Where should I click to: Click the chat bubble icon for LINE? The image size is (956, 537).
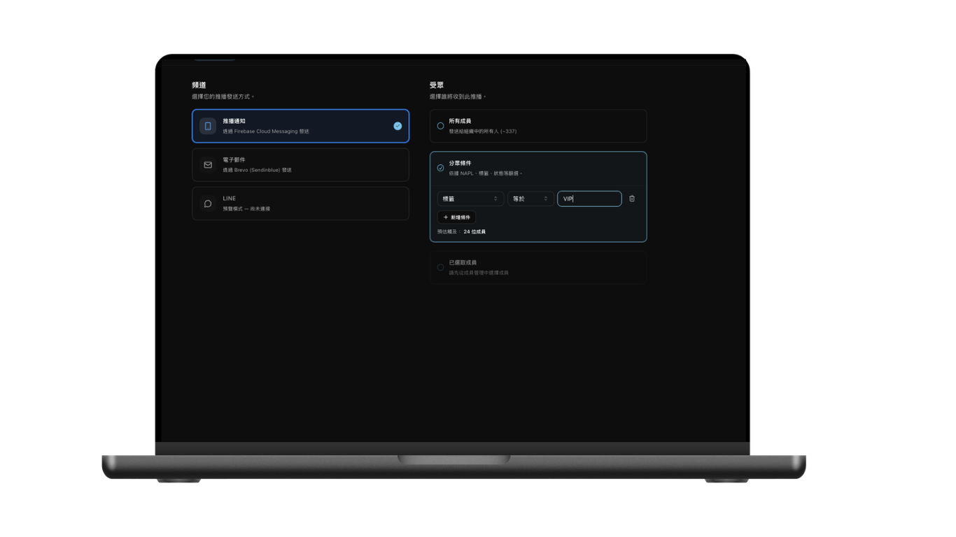208,203
